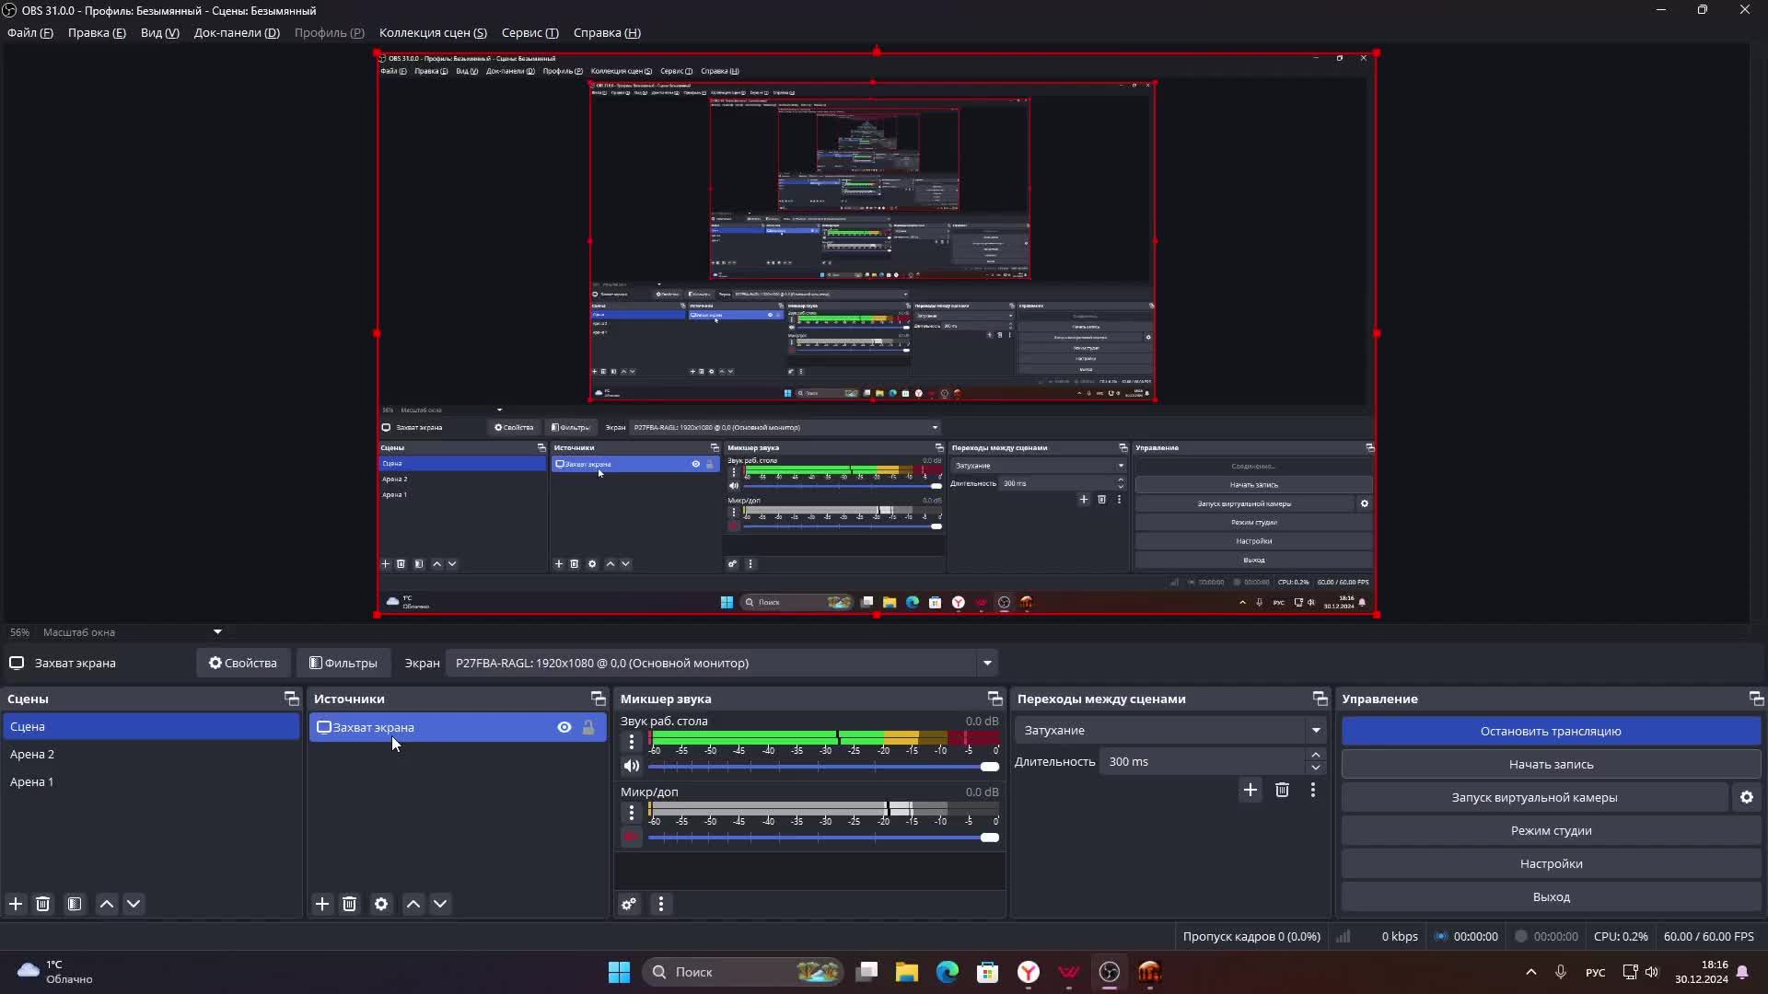Open source properties gear in Sources panel
This screenshot has width=1768, height=994.
tap(381, 904)
